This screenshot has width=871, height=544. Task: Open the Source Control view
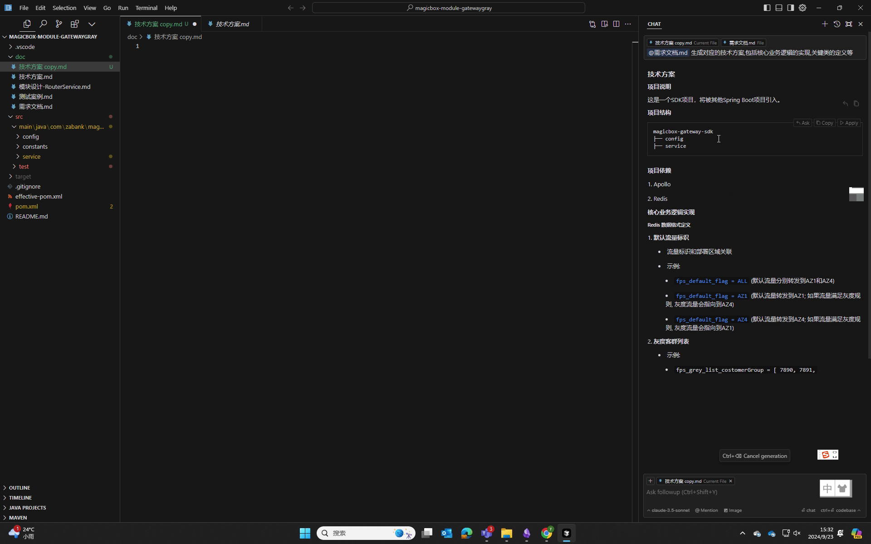pyautogui.click(x=59, y=24)
